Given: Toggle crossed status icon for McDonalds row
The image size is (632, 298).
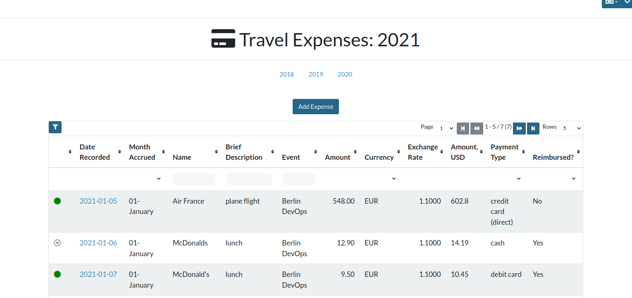Looking at the screenshot, I should (x=57, y=243).
